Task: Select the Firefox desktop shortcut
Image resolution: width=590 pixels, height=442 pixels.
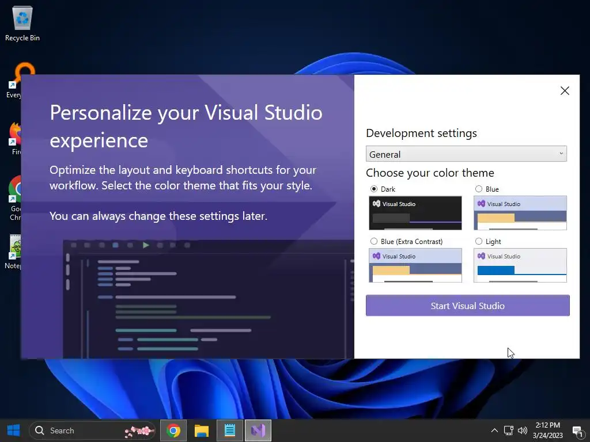Action: [15, 138]
